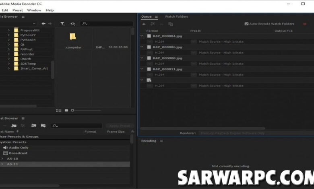Open the Encoding panel menu icon

pyautogui.click(x=161, y=141)
